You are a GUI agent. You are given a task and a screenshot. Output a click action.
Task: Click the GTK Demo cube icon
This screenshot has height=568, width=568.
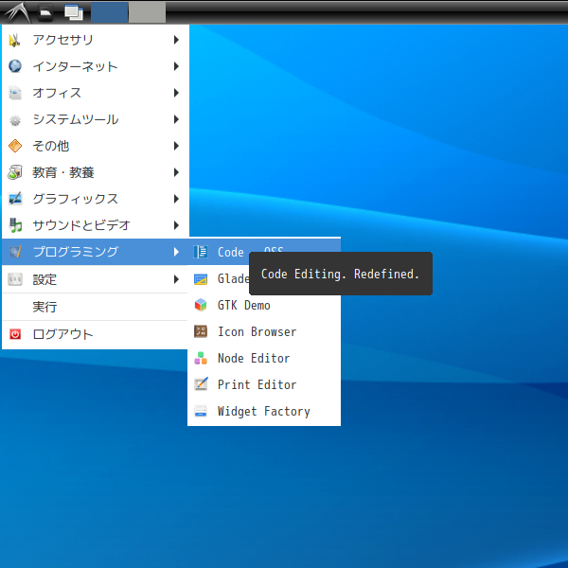(x=200, y=306)
